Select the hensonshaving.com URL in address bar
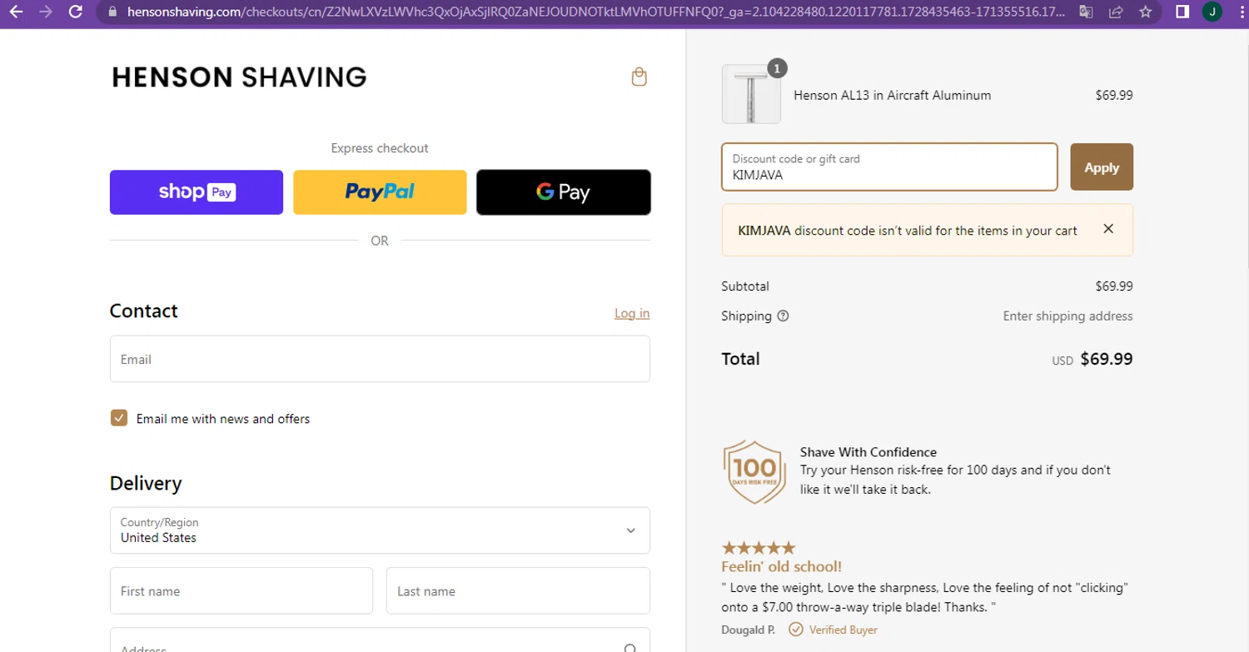This screenshot has width=1249, height=652. point(595,12)
